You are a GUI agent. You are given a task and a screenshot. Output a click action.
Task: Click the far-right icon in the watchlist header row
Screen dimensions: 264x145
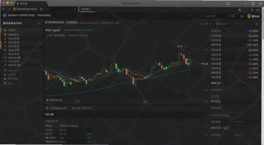click(257, 24)
